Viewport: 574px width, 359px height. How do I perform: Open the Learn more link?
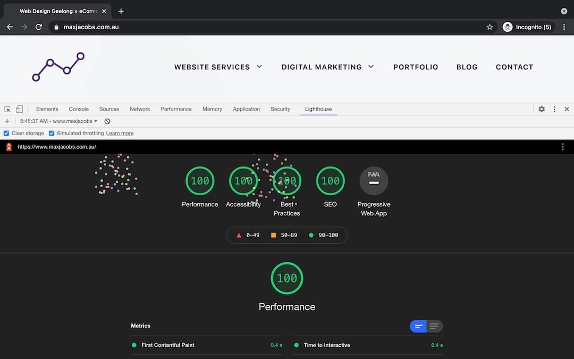tap(120, 133)
